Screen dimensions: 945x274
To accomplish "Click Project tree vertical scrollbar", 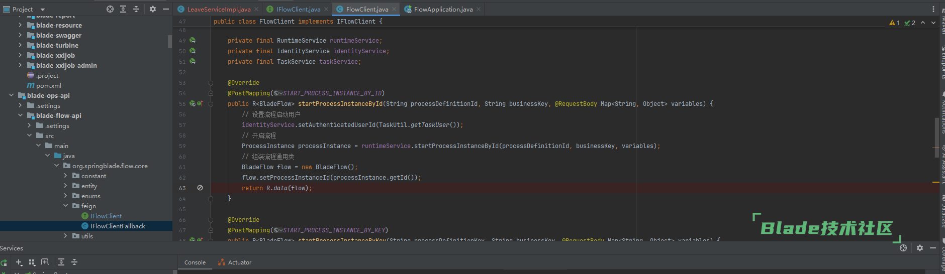I will 170,42.
